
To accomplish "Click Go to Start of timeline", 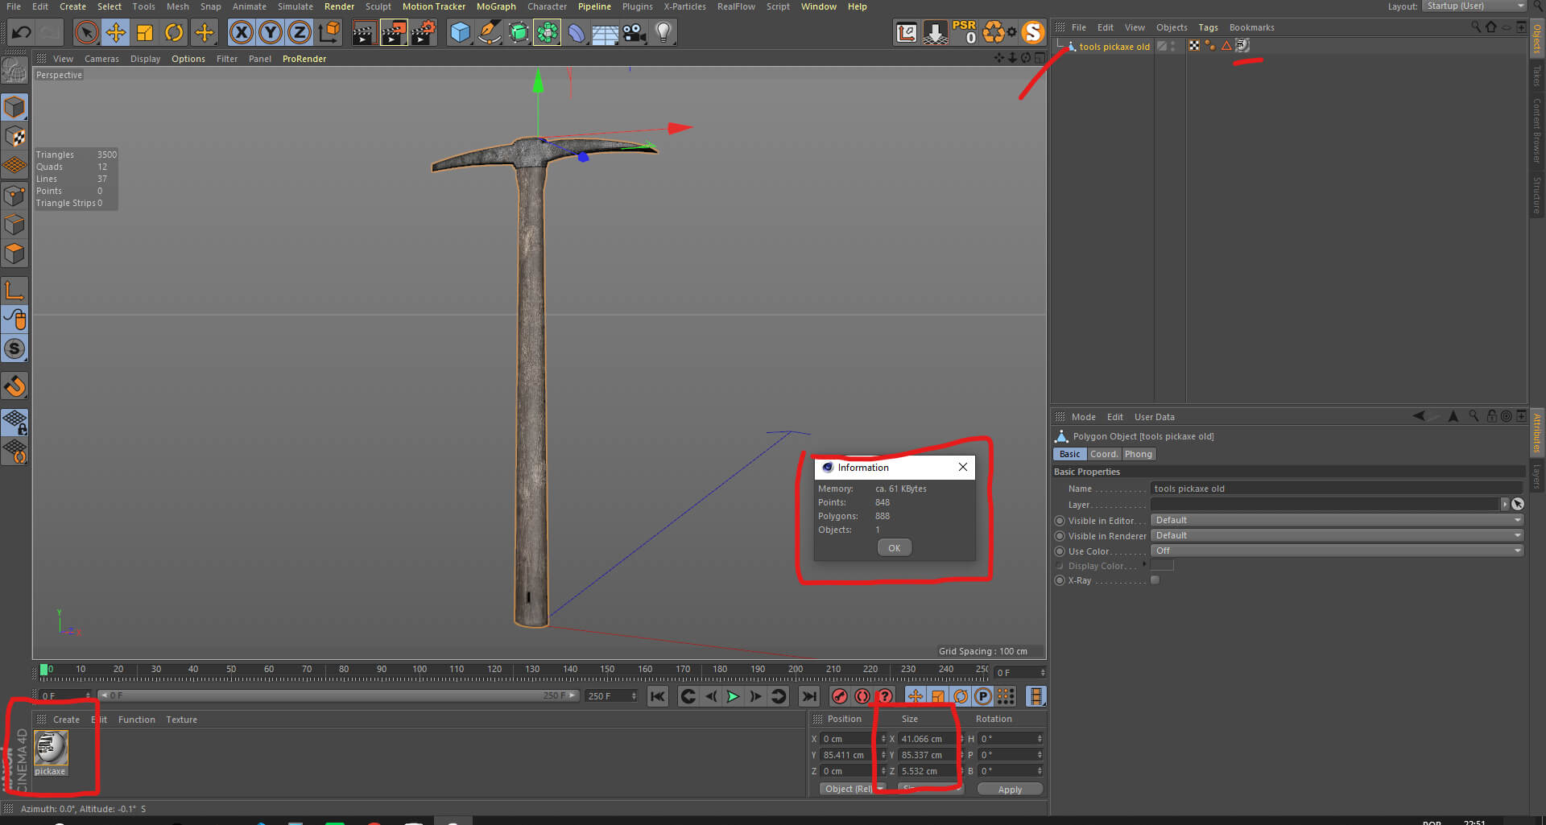I will (x=658, y=696).
